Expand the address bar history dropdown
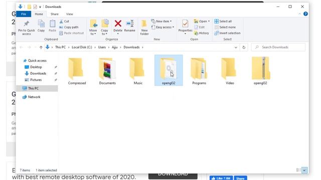This screenshot has width=321, height=180. pyautogui.click(x=236, y=47)
